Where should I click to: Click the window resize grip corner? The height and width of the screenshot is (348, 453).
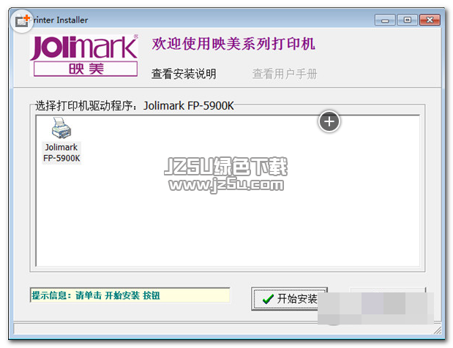pos(438,330)
